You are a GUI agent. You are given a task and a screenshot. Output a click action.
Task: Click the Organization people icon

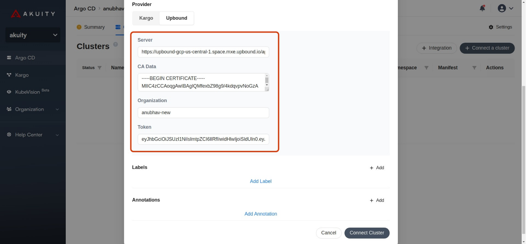pyautogui.click(x=9, y=109)
